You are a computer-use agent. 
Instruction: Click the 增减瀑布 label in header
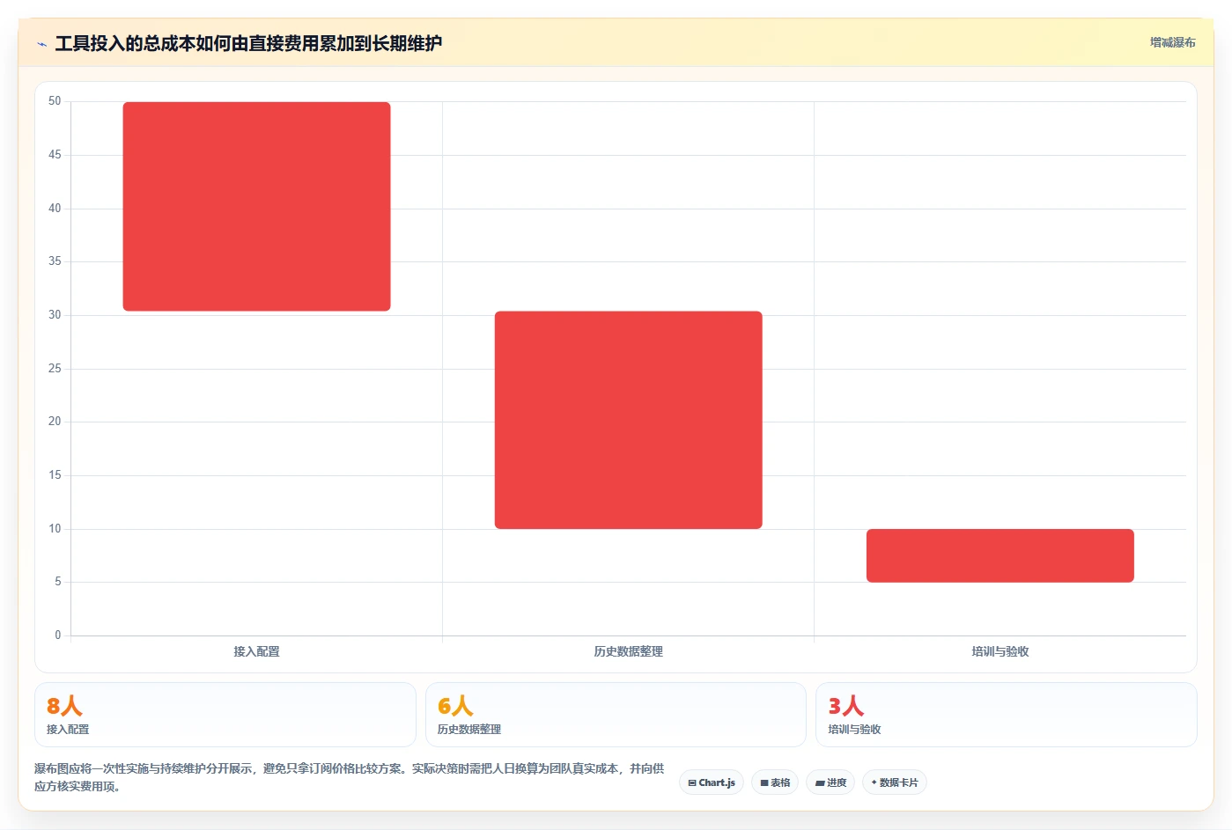(1172, 42)
